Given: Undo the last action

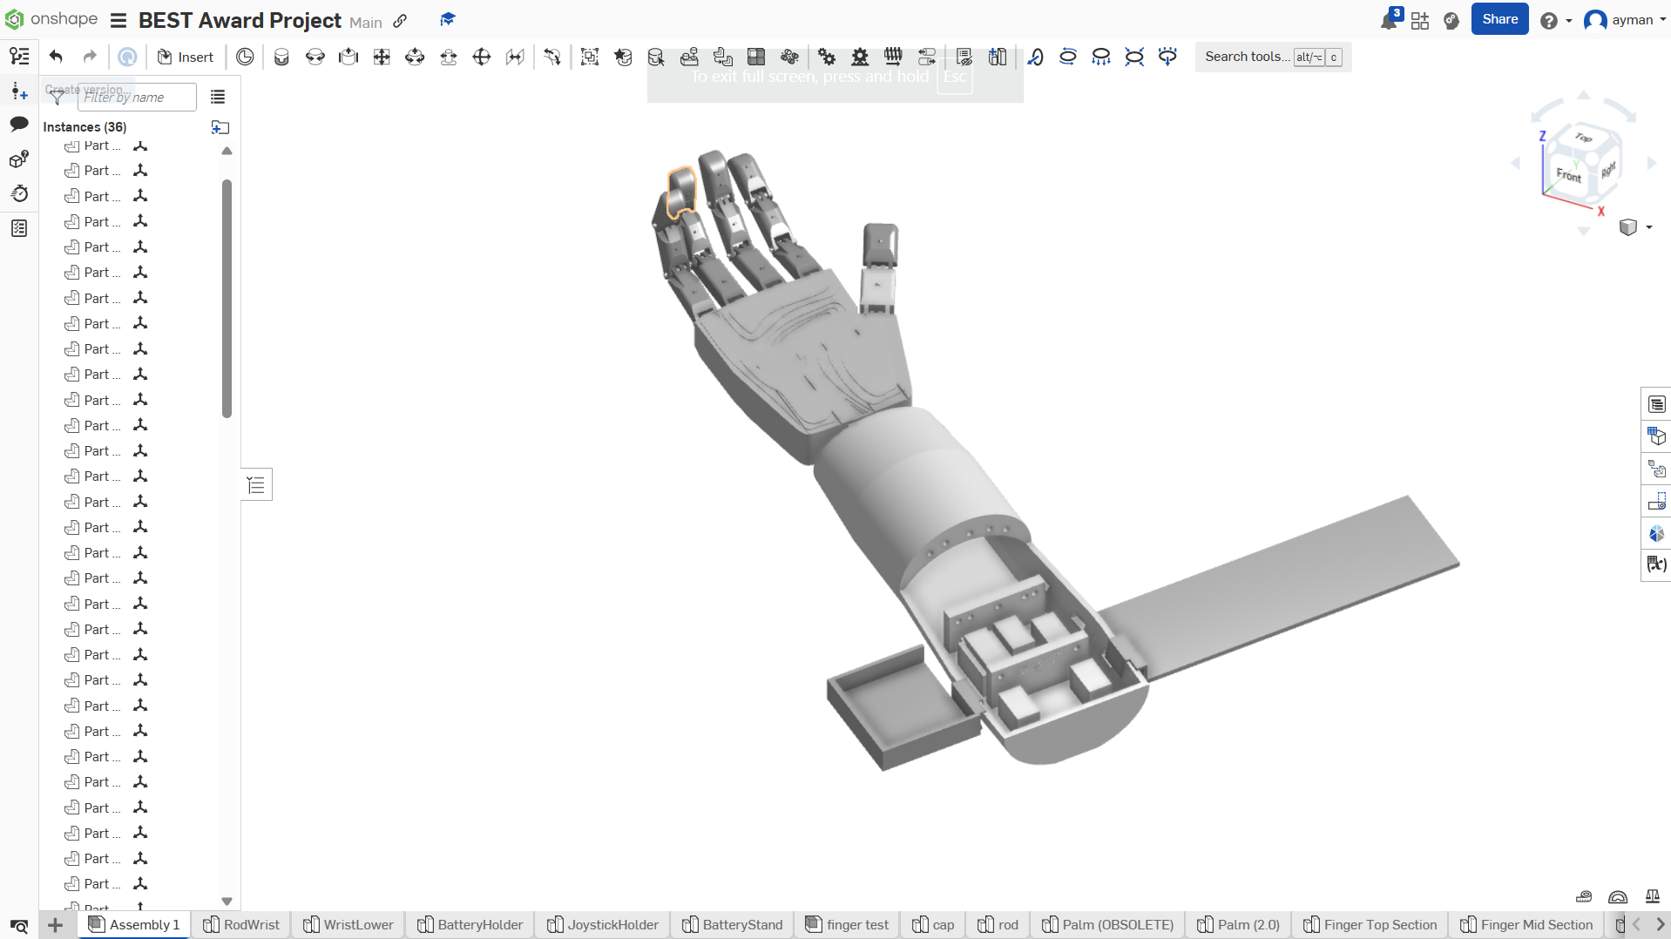Looking at the screenshot, I should pyautogui.click(x=56, y=57).
